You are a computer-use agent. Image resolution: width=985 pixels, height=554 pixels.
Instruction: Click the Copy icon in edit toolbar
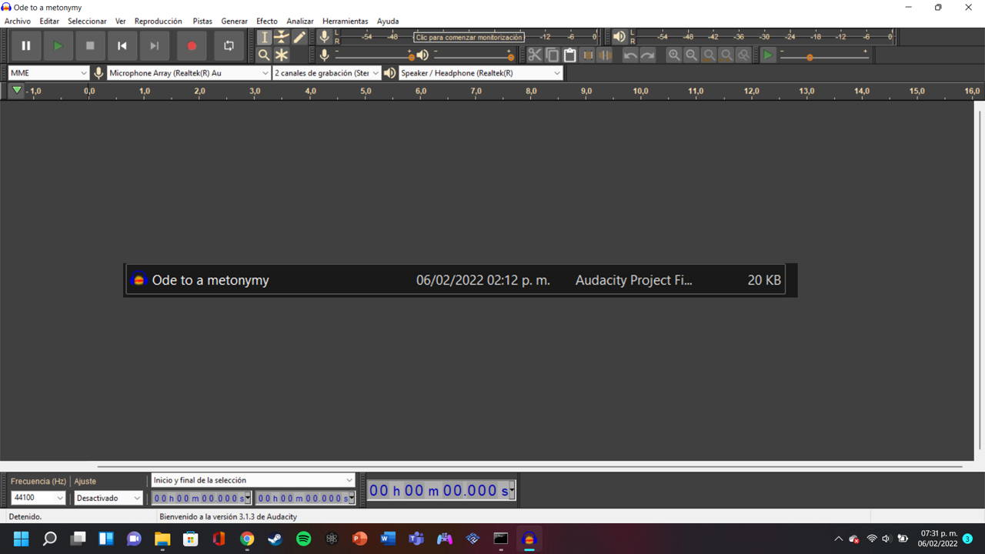pos(552,55)
